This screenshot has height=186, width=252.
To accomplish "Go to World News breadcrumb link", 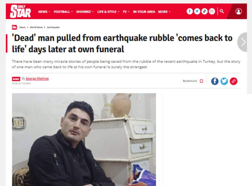I will pos(36,27).
